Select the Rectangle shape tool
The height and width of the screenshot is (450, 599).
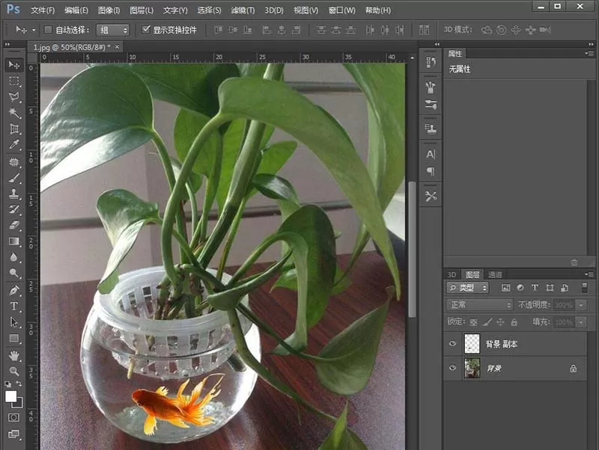point(14,339)
